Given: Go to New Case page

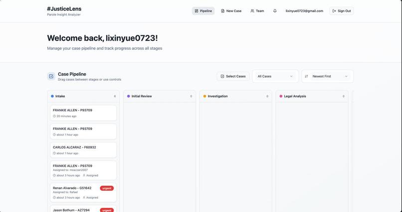Looking at the screenshot, I should pos(231,11).
